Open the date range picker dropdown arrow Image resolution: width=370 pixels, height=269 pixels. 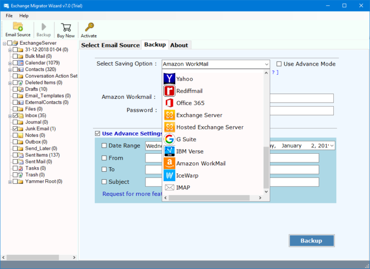[332, 146]
